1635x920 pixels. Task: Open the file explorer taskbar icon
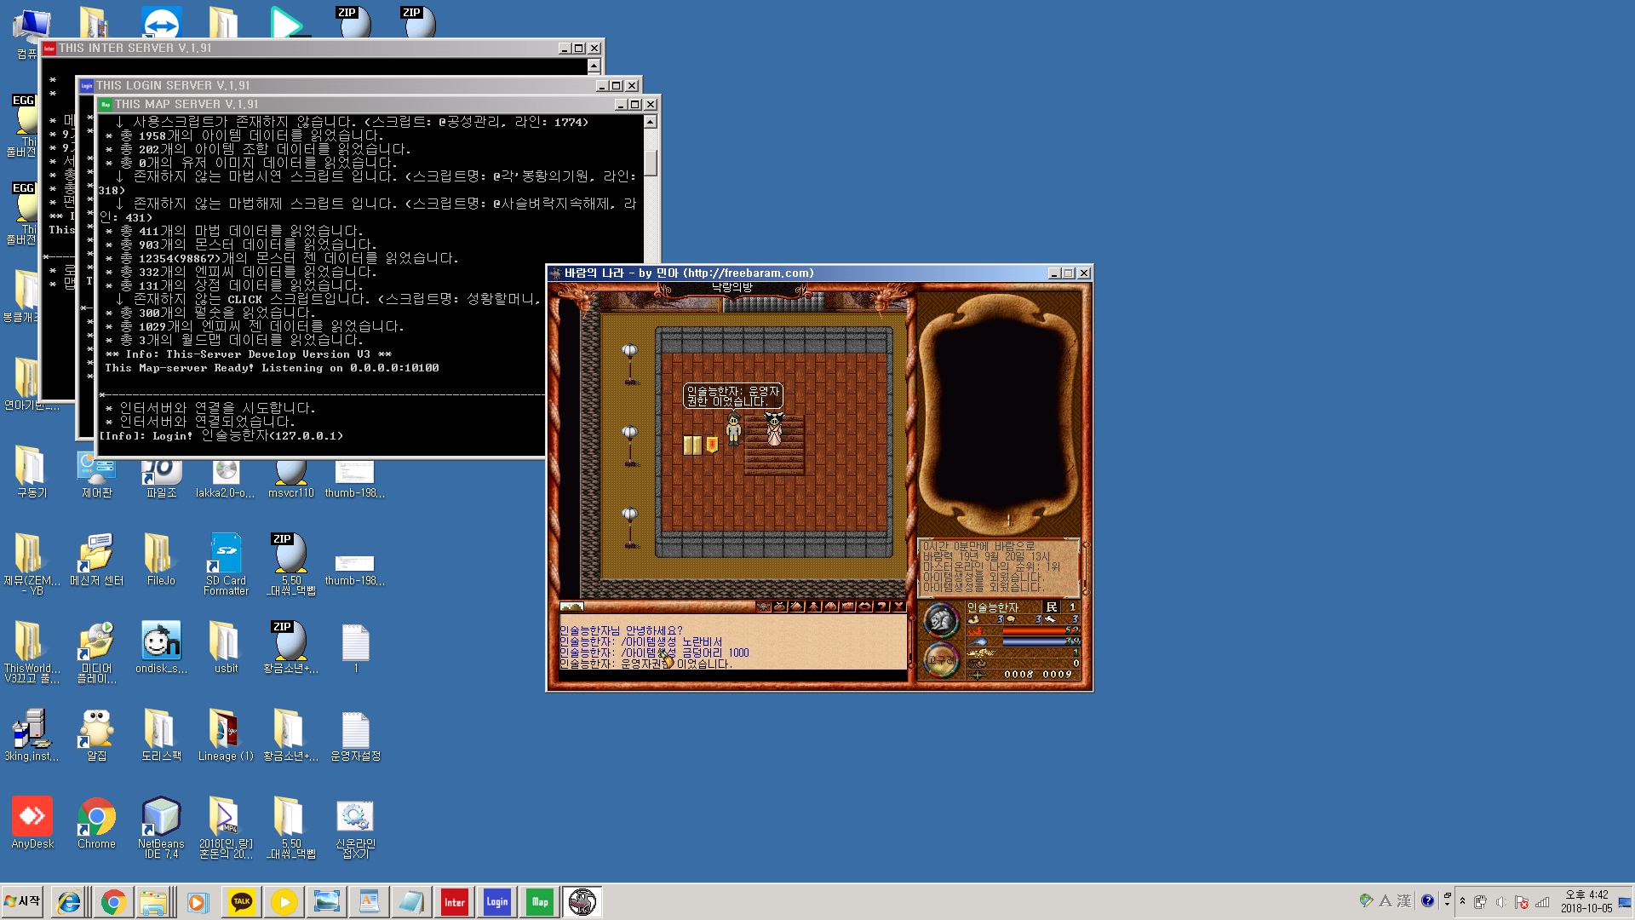tap(153, 902)
